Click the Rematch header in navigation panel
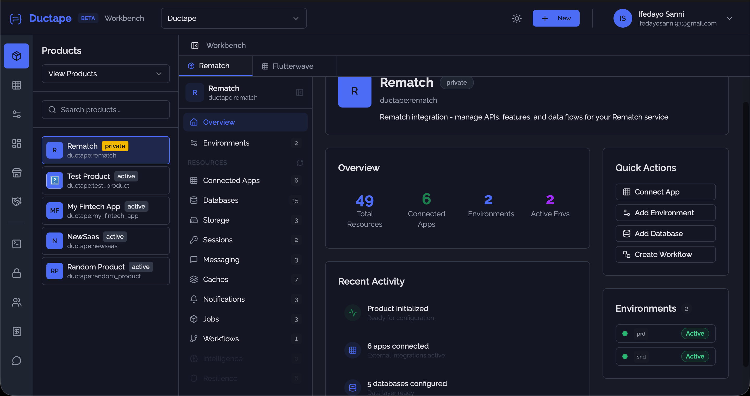Image resolution: width=750 pixels, height=396 pixels. coord(245,92)
